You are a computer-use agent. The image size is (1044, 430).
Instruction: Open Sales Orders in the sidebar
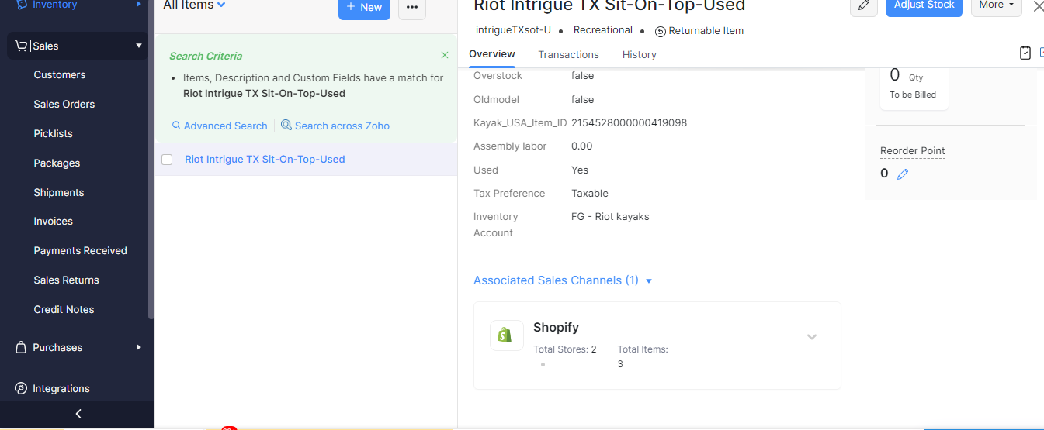[64, 104]
